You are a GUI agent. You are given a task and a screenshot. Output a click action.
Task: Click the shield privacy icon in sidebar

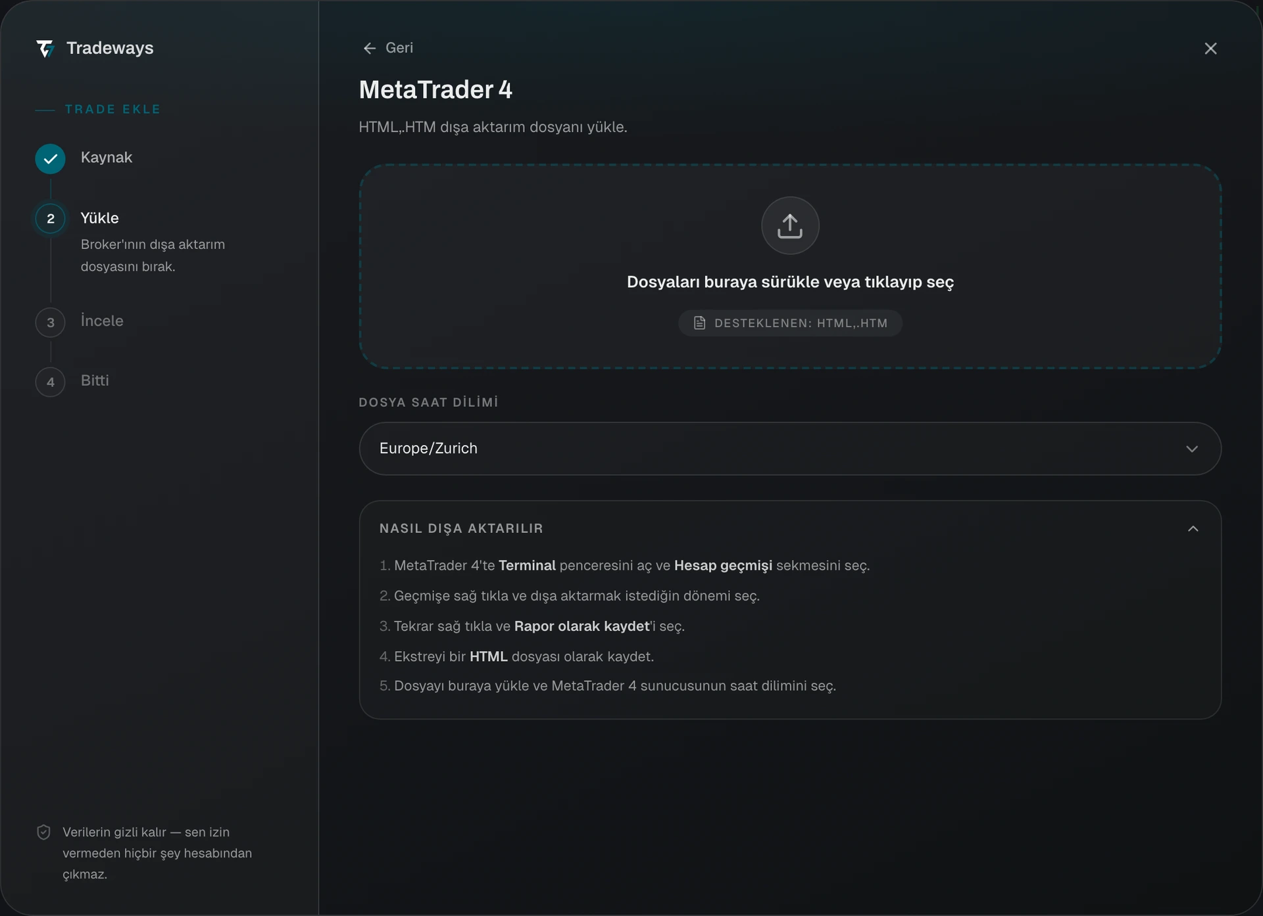click(43, 832)
